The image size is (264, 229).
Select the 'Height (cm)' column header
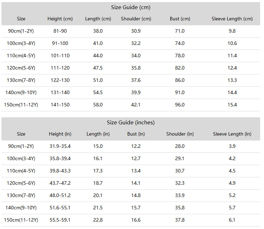60,19
